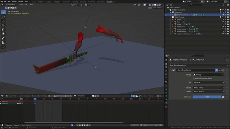Click the outliner filter funnel icon
This screenshot has width=230, height=129.
[224, 5]
